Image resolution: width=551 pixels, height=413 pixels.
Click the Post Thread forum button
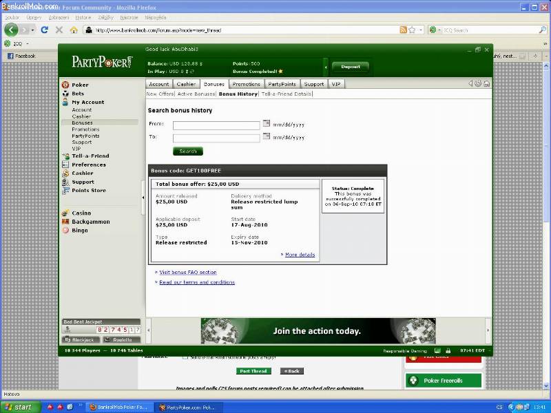pyautogui.click(x=253, y=371)
